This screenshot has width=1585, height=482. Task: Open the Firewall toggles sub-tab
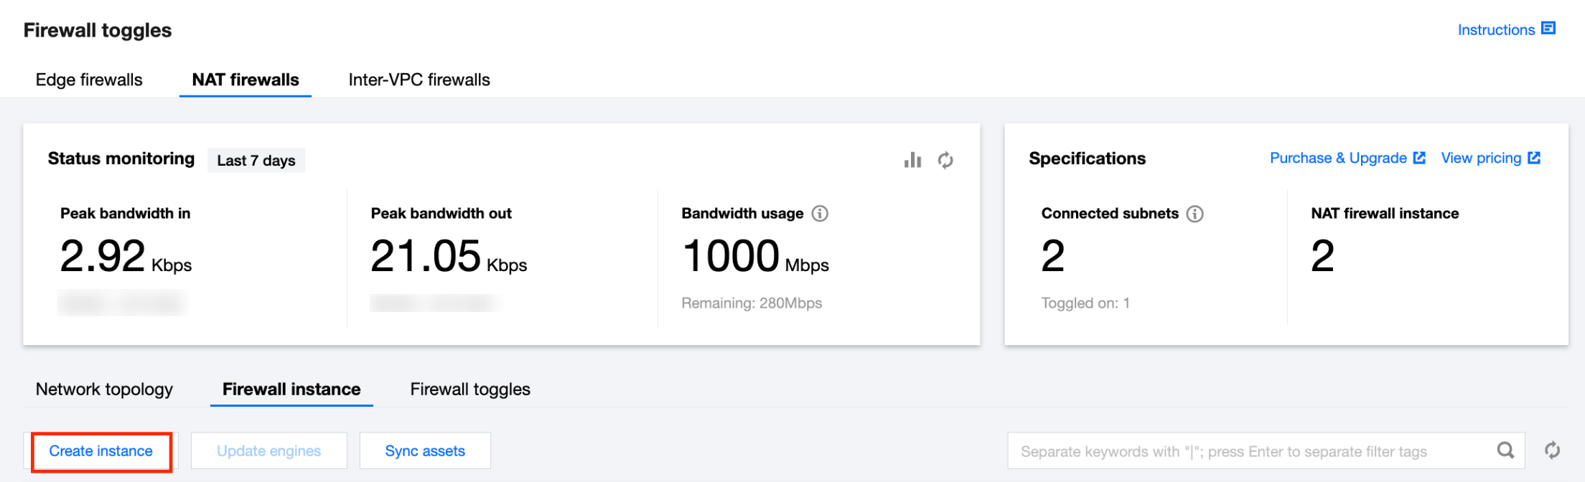coord(470,389)
